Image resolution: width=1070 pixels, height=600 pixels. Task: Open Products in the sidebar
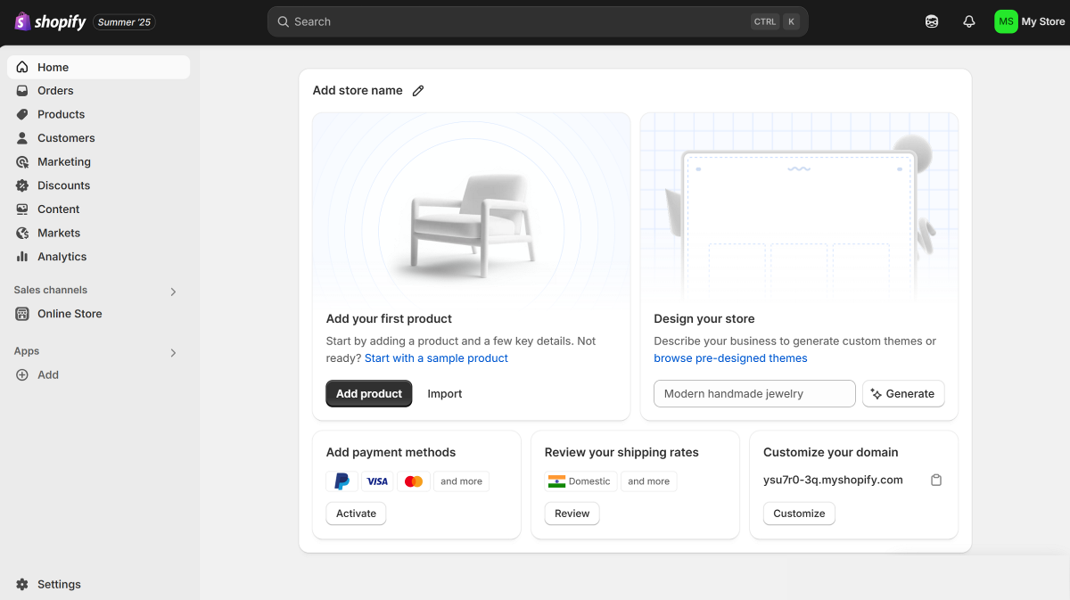pos(61,114)
